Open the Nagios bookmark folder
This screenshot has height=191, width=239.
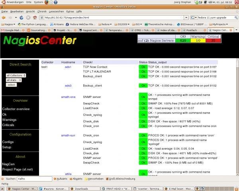pos(8,24)
